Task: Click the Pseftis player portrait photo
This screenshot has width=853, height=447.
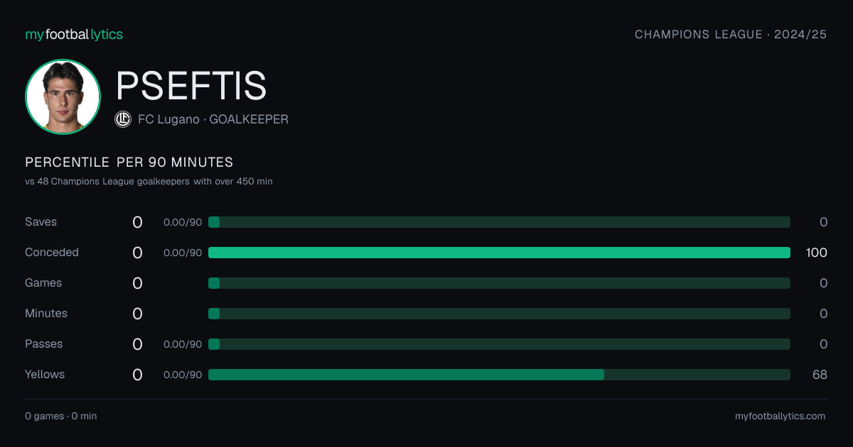Action: click(x=63, y=97)
